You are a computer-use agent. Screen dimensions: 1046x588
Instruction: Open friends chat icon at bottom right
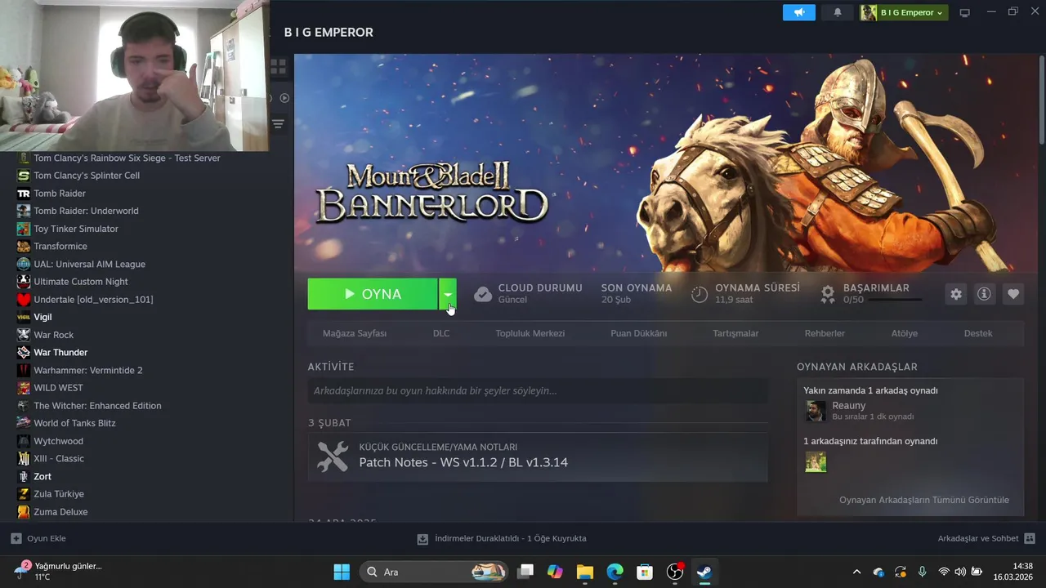click(x=1030, y=538)
